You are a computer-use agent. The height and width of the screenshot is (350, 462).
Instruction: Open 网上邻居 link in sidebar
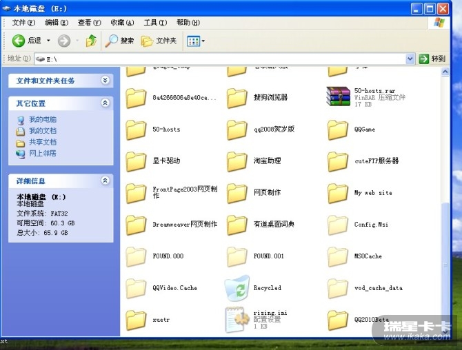43,154
